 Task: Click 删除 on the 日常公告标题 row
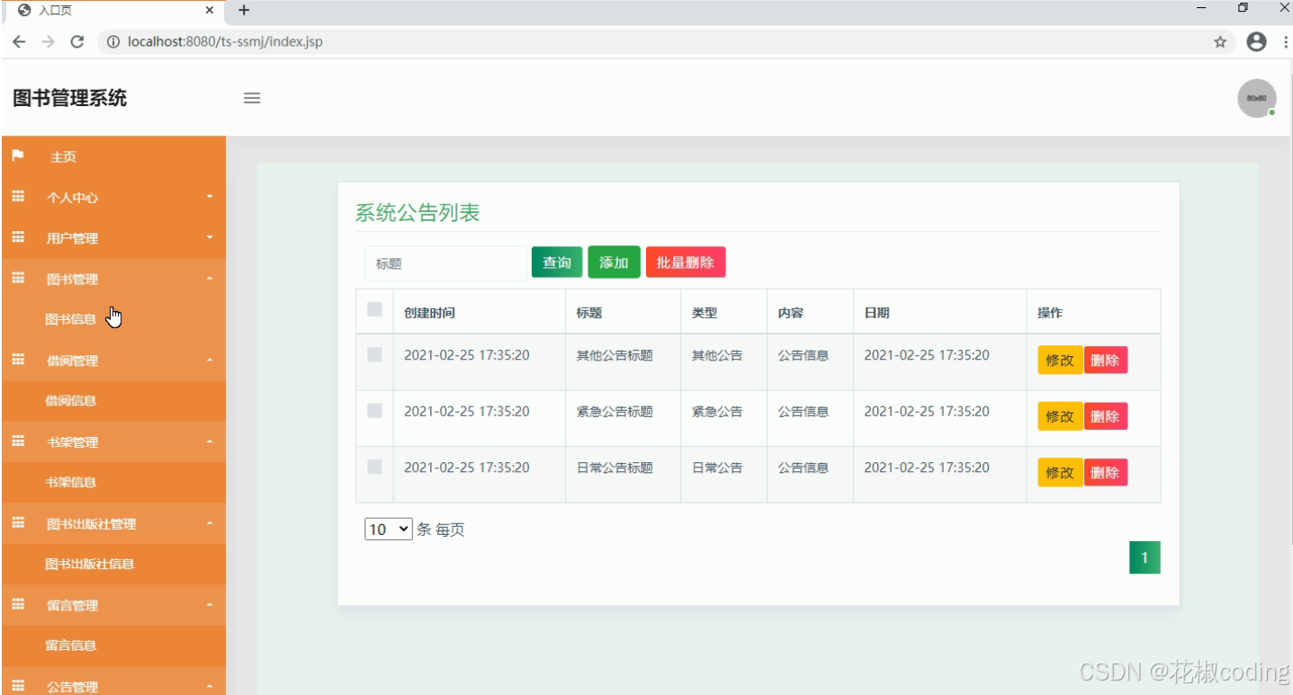pyautogui.click(x=1106, y=472)
